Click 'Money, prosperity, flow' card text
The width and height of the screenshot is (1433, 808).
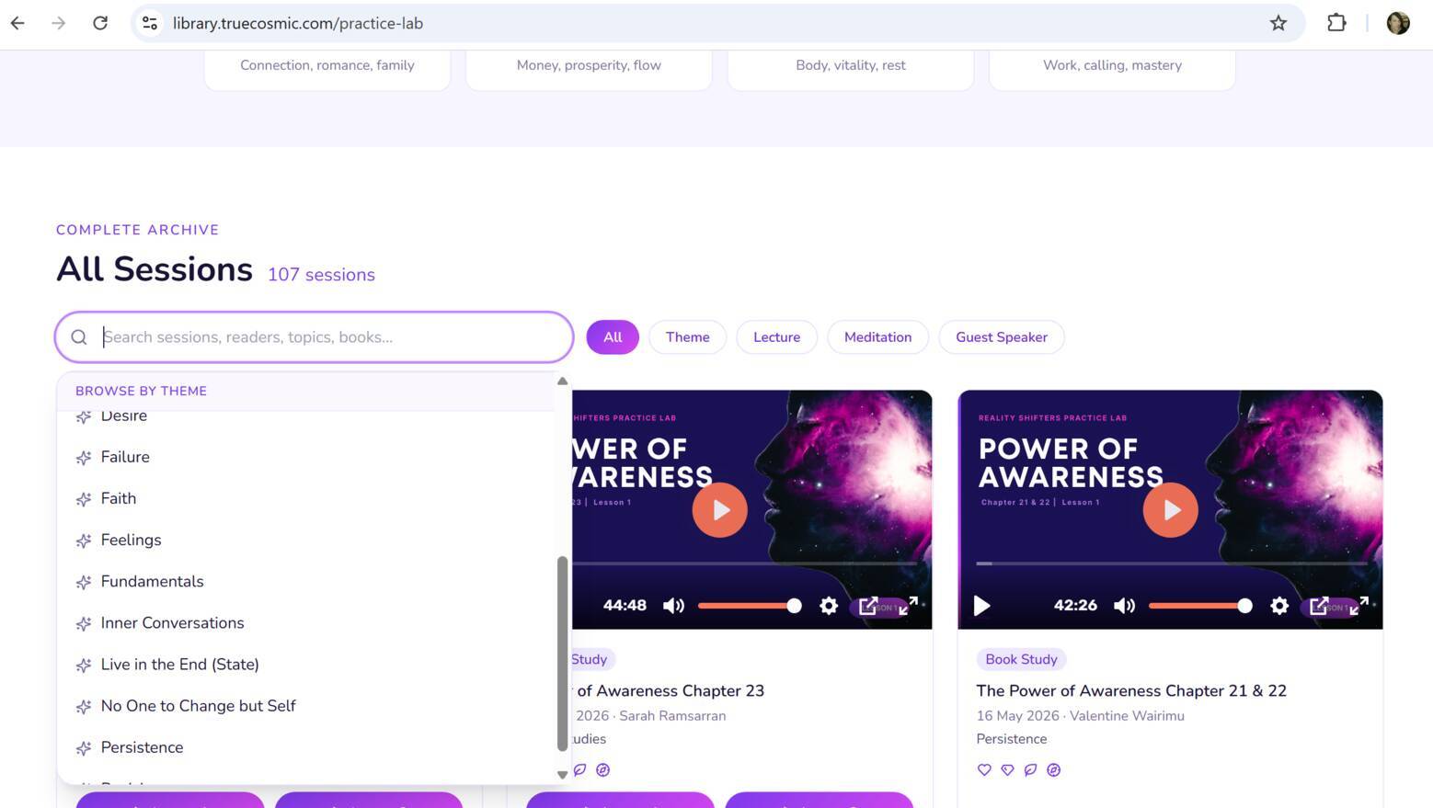pos(589,65)
